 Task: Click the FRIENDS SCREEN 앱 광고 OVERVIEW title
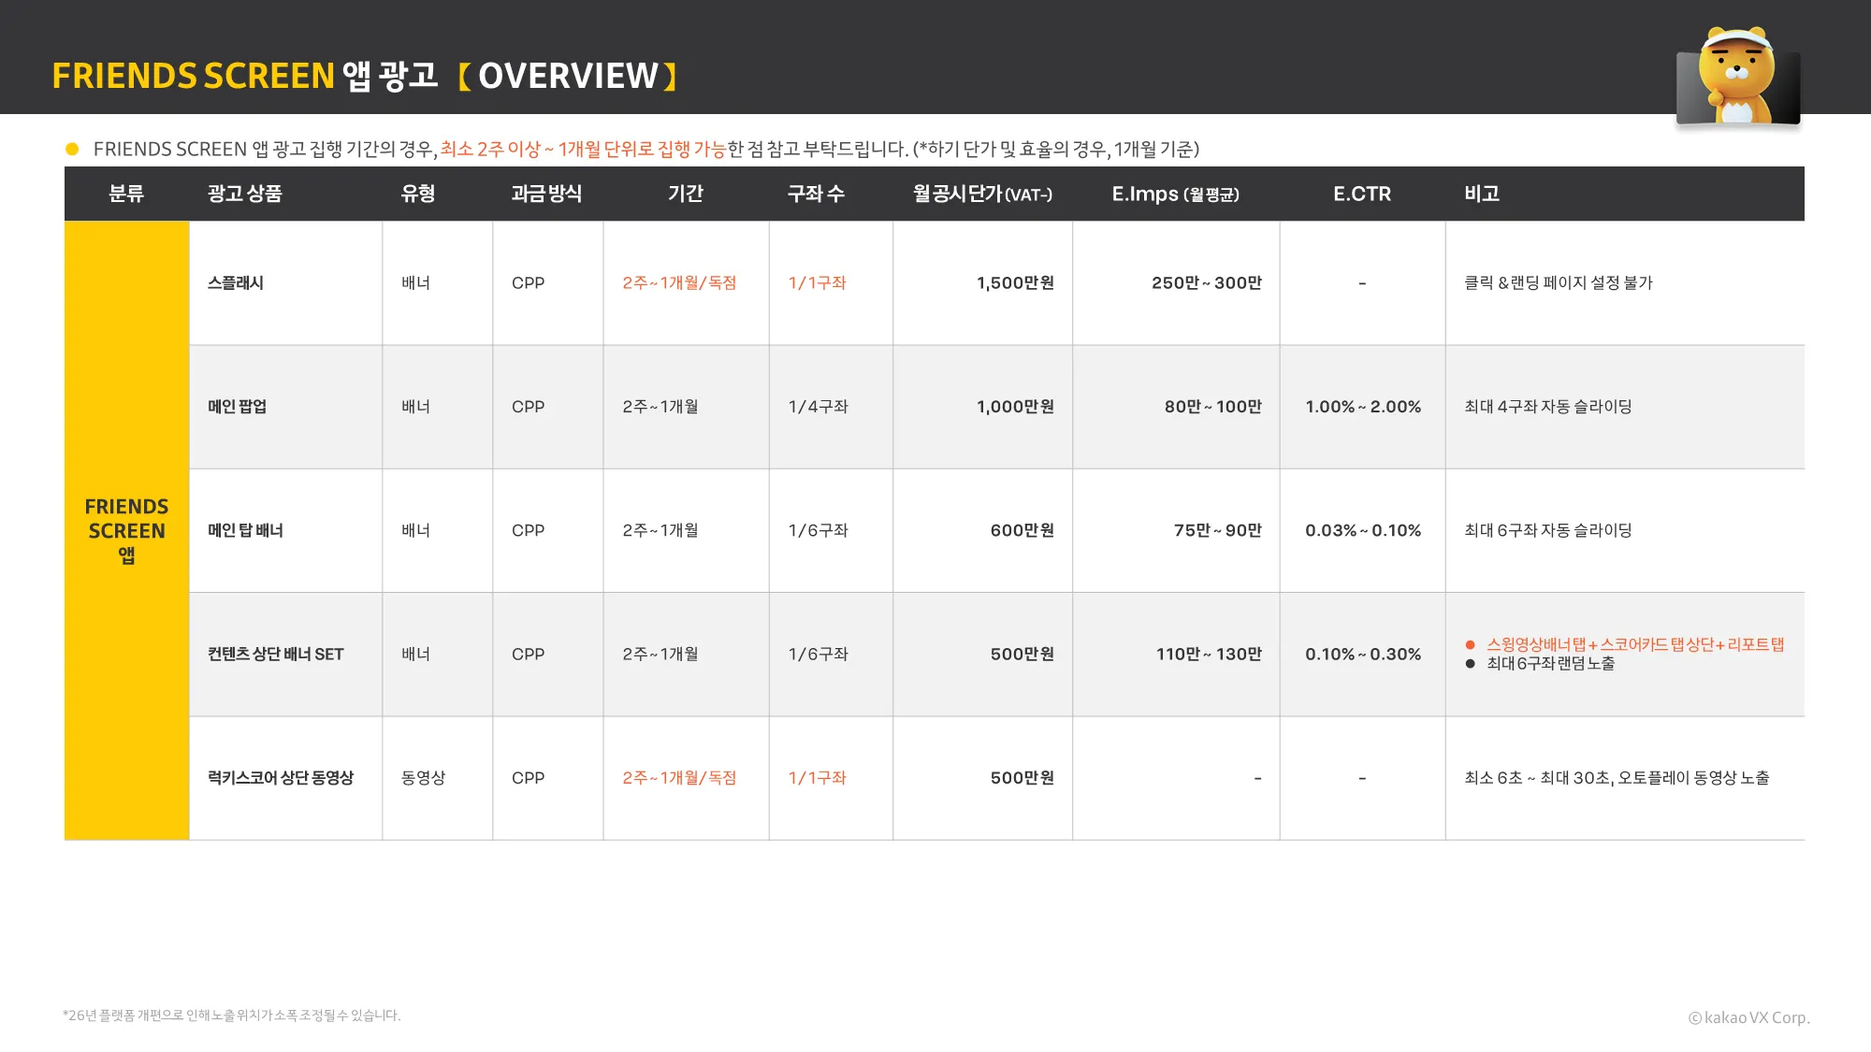365,76
